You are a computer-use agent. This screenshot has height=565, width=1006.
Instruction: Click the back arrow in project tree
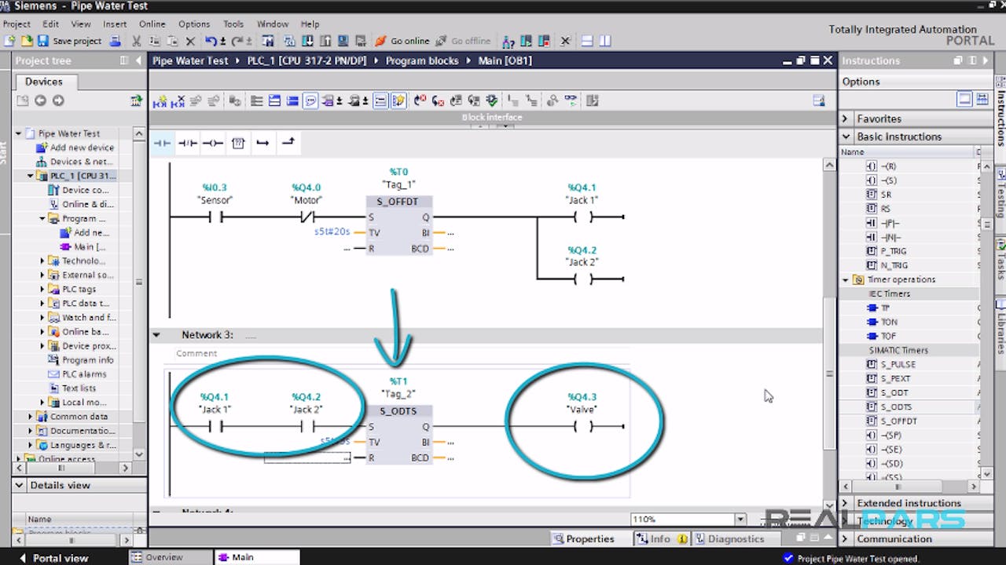click(x=40, y=100)
